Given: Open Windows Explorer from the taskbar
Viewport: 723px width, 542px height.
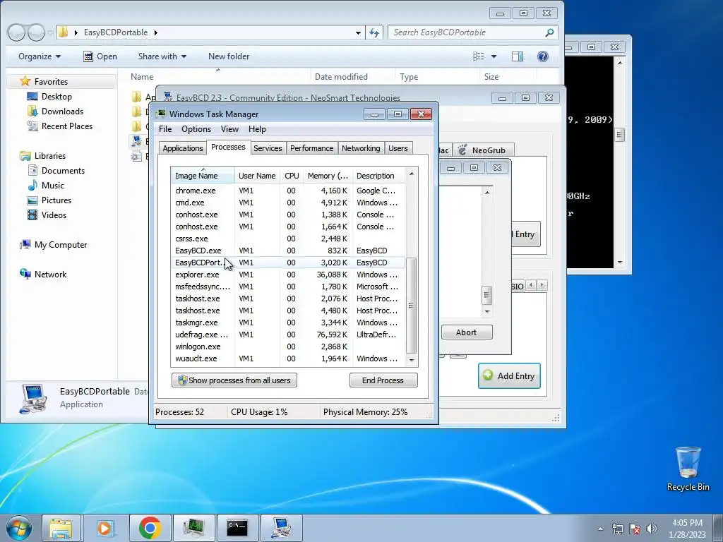Looking at the screenshot, I should tap(61, 528).
